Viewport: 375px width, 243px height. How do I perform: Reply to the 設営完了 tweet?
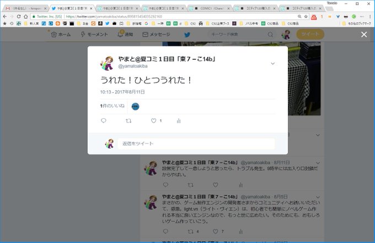[165, 185]
